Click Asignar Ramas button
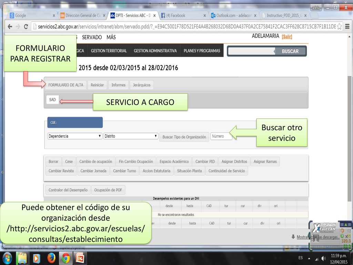The width and height of the screenshot is (353, 265). click(265, 161)
